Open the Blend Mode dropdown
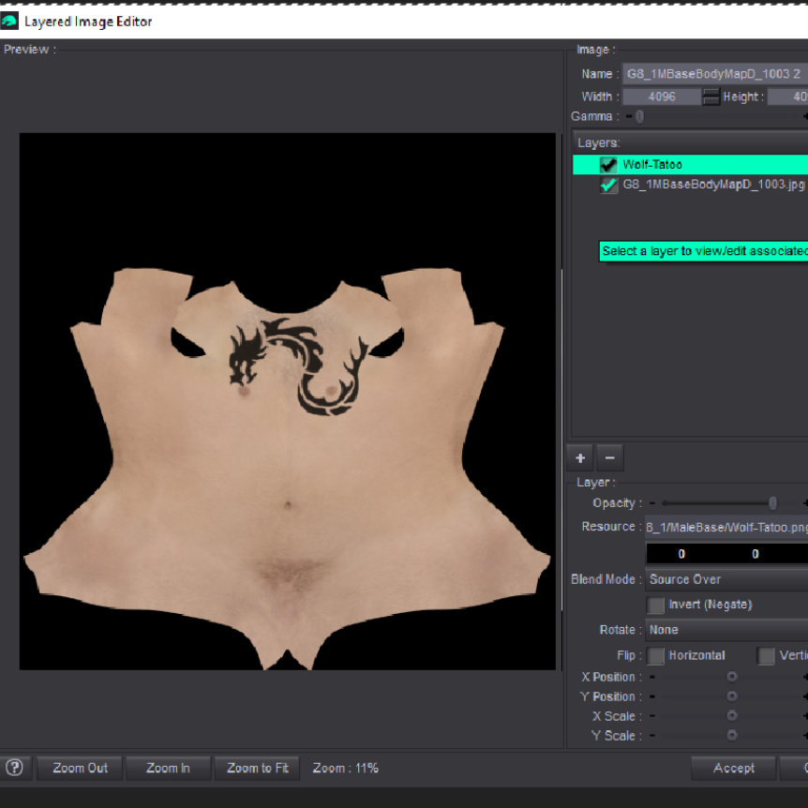Viewport: 808px width, 808px height. 726,580
